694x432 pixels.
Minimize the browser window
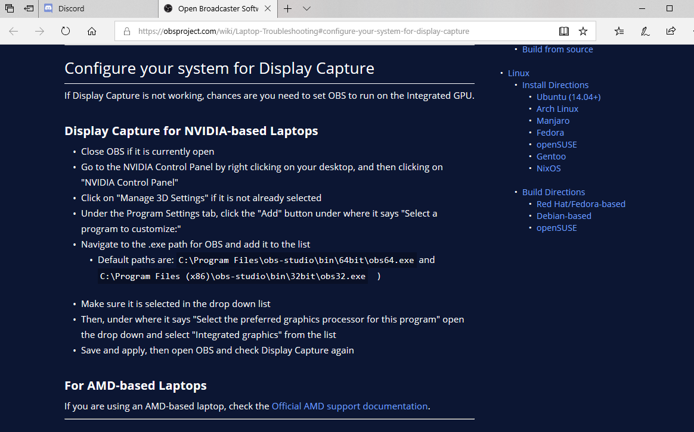click(x=642, y=8)
